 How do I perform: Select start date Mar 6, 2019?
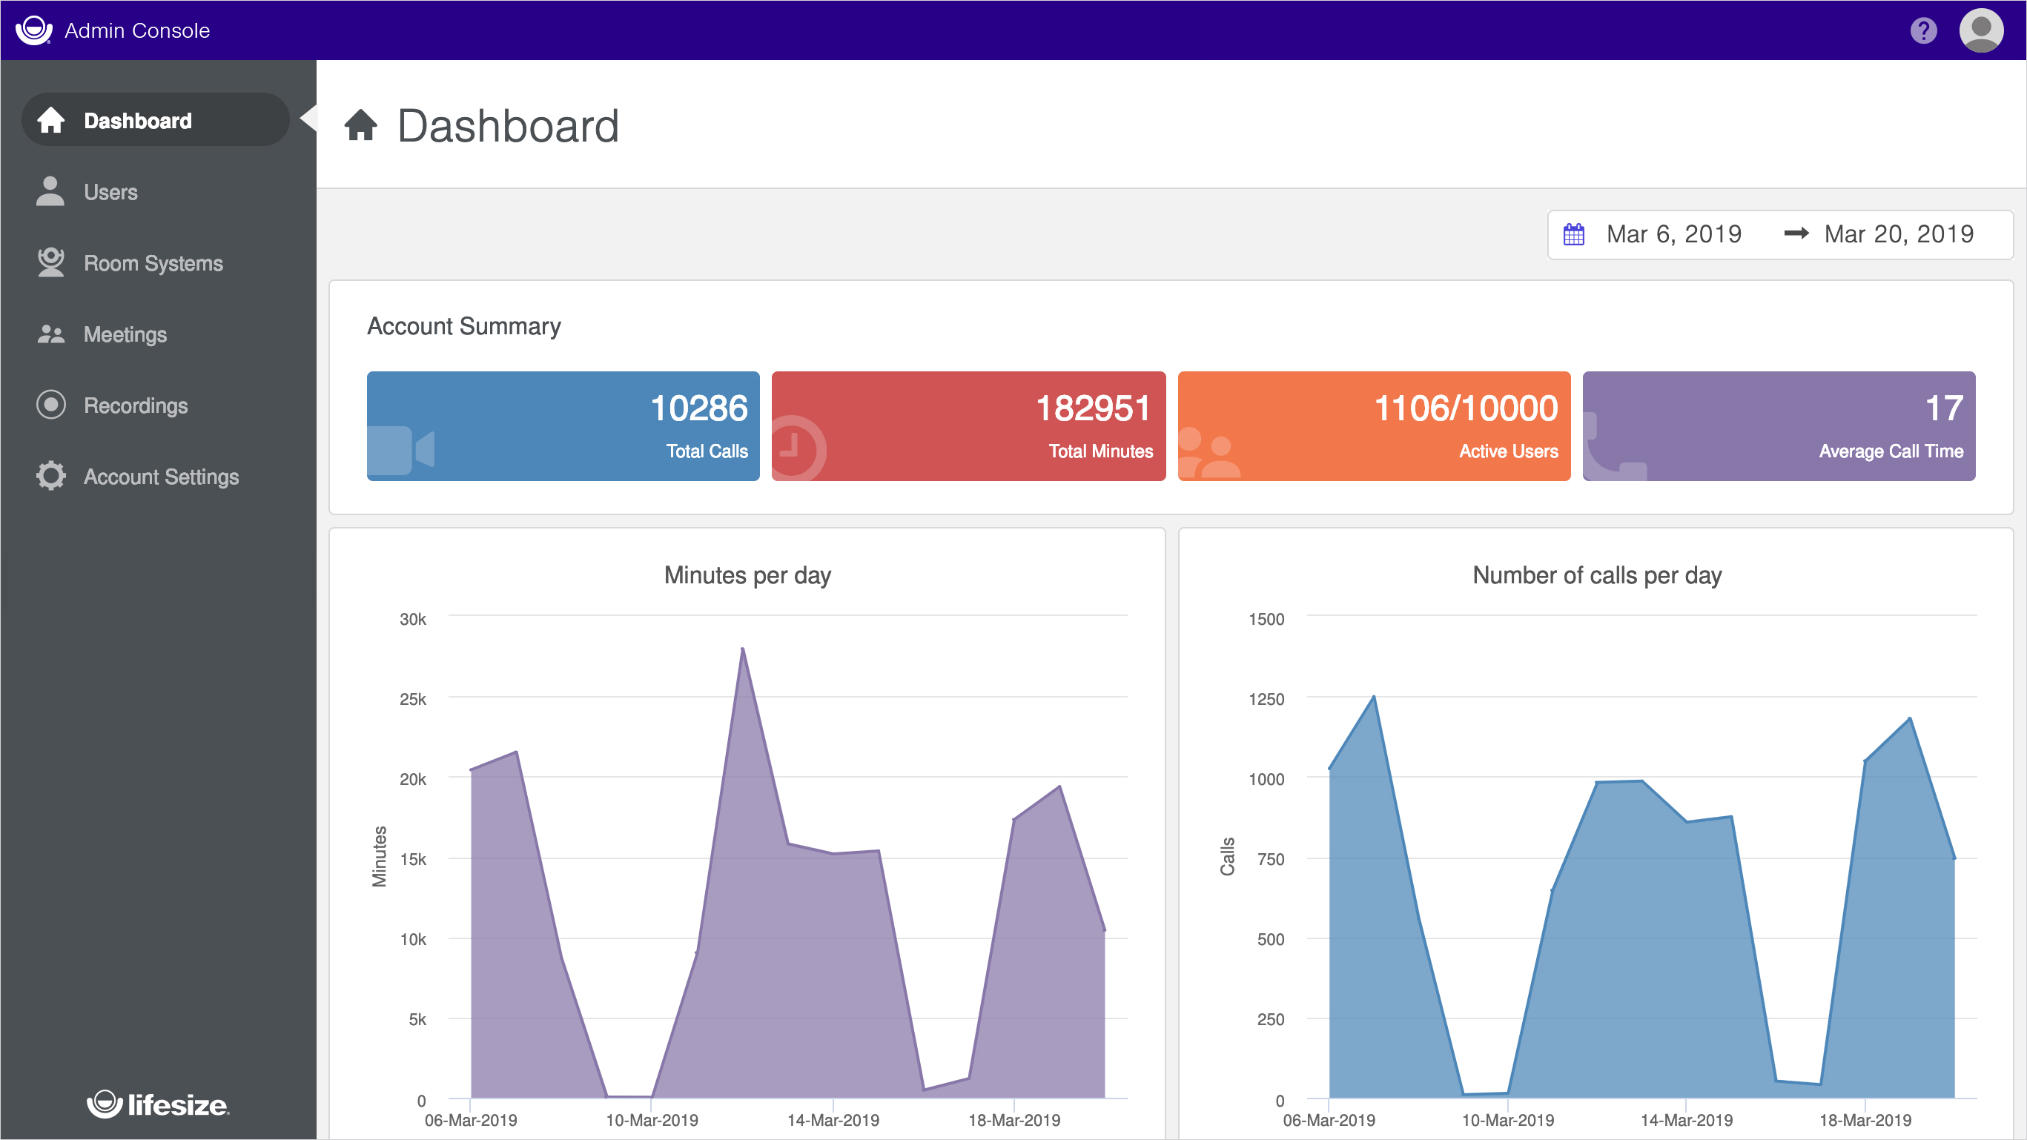pyautogui.click(x=1673, y=234)
